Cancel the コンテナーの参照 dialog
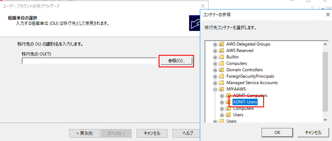 point(313,132)
